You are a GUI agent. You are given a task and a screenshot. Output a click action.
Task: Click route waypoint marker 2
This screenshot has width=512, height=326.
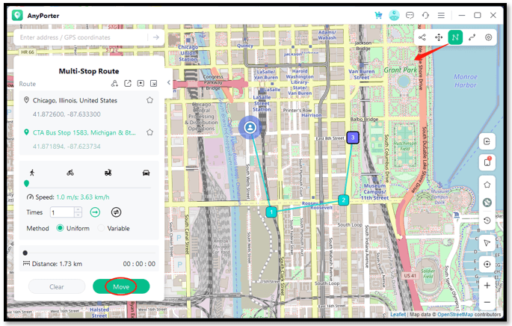344,200
